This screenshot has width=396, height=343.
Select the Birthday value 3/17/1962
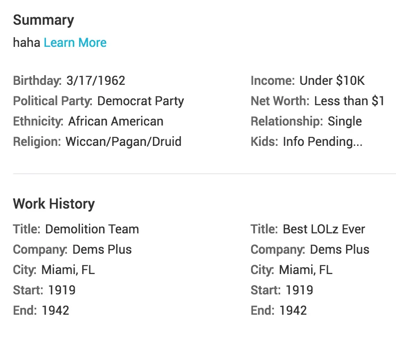click(x=96, y=80)
